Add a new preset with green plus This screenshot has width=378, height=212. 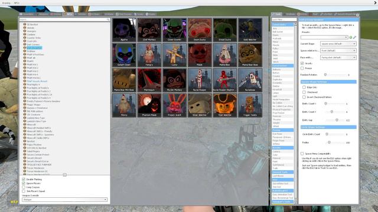click(x=351, y=37)
